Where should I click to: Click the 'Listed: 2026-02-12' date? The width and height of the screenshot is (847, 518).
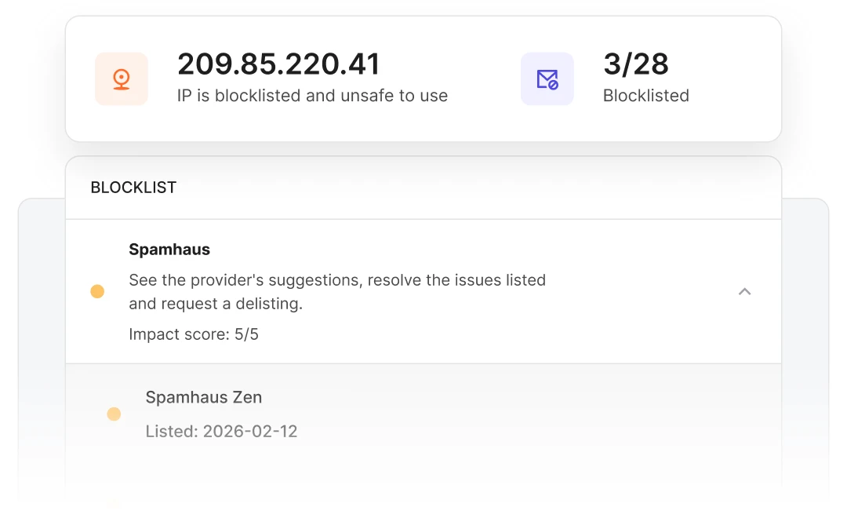221,431
